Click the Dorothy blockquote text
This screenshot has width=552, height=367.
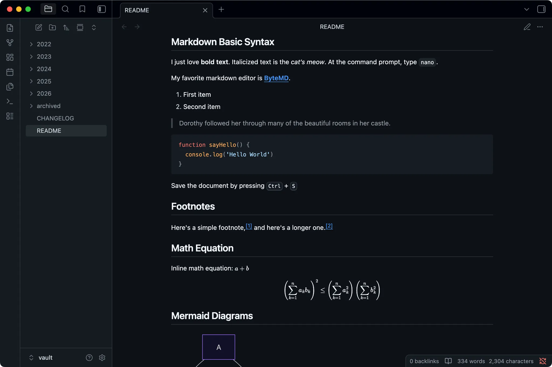(285, 123)
